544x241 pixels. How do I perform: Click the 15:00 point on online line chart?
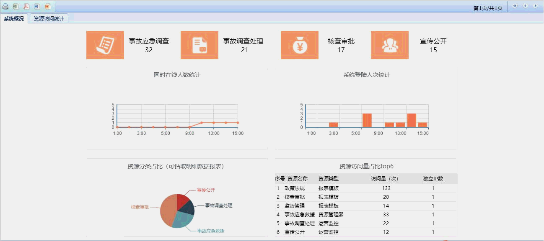238,123
